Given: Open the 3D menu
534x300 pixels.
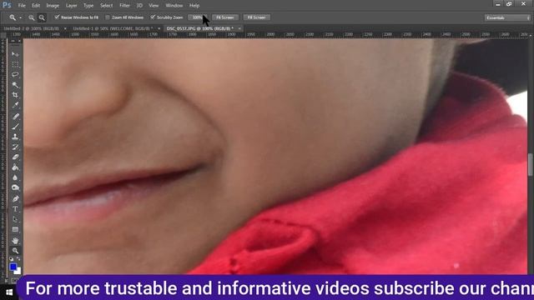Looking at the screenshot, I should point(139,6).
